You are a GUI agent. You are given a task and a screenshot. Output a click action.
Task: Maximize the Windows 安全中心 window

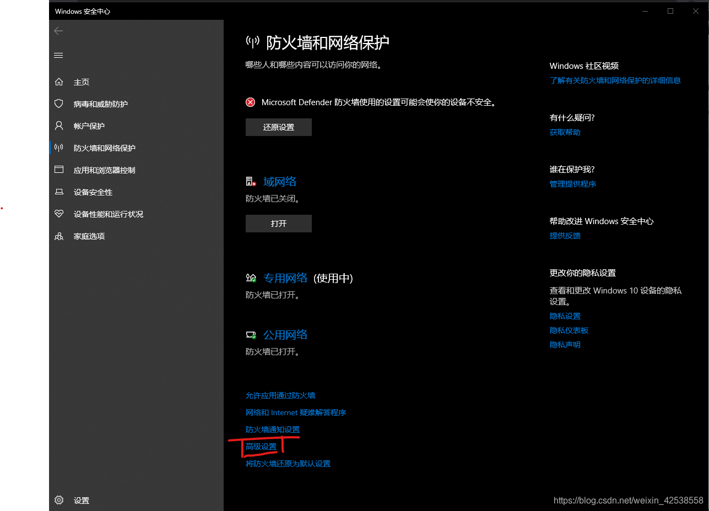coord(670,11)
